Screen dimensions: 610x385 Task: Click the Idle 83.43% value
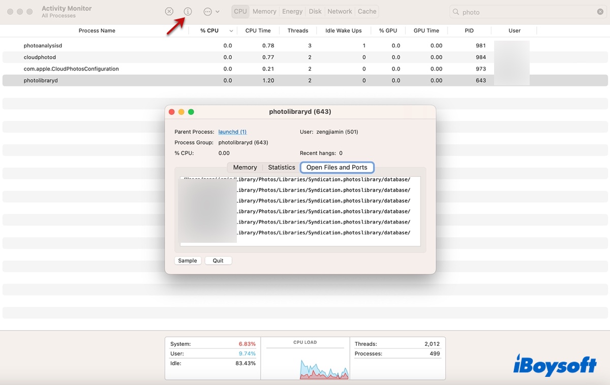(x=246, y=363)
